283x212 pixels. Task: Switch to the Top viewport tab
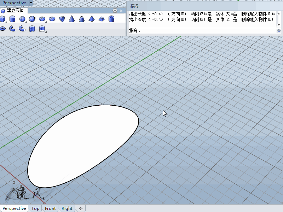click(35, 208)
